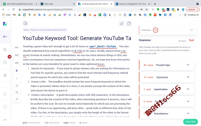
Task: Click the underlined 'nk vide' typo
Action: 78,51
